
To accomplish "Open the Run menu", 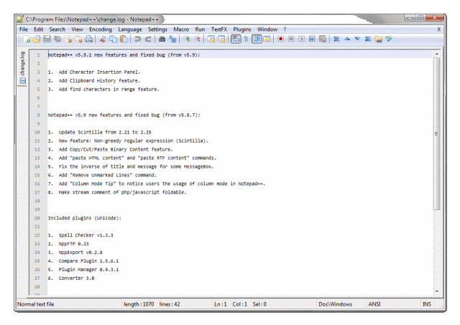I will click(x=200, y=29).
